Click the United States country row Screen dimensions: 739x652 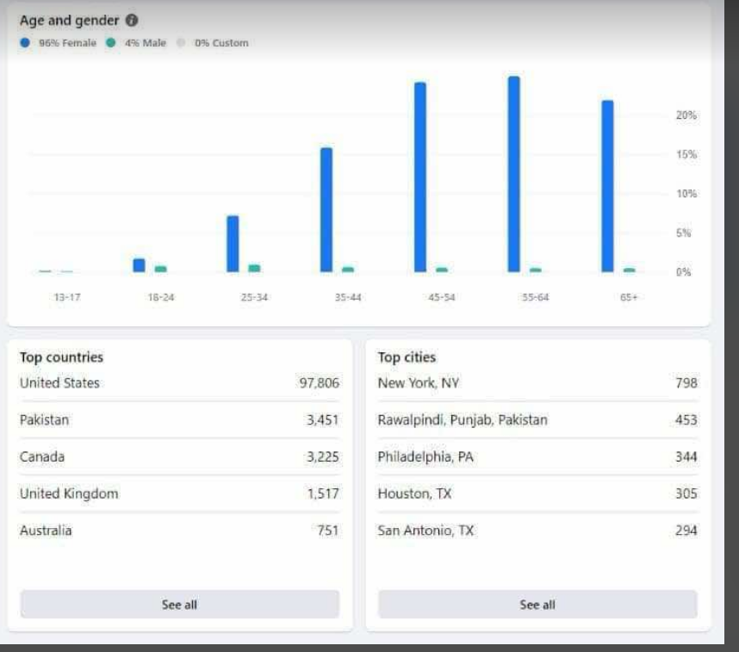tap(179, 382)
